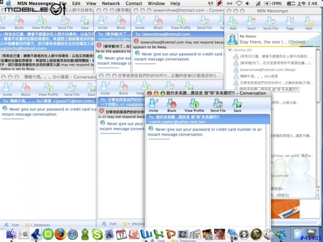Open the Help menu
Screen dimensions: 323x242
(175, 4)
